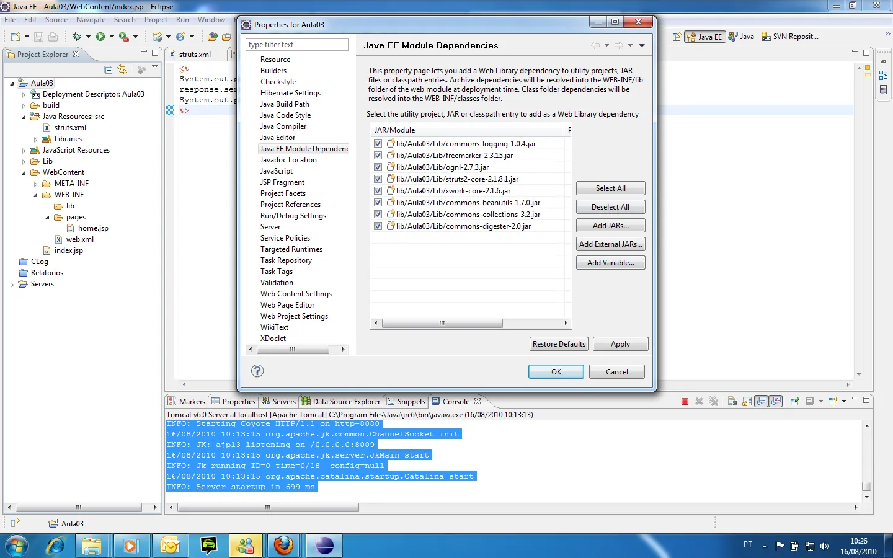Open the Project menu
Image resolution: width=893 pixels, height=558 pixels.
coord(156,20)
